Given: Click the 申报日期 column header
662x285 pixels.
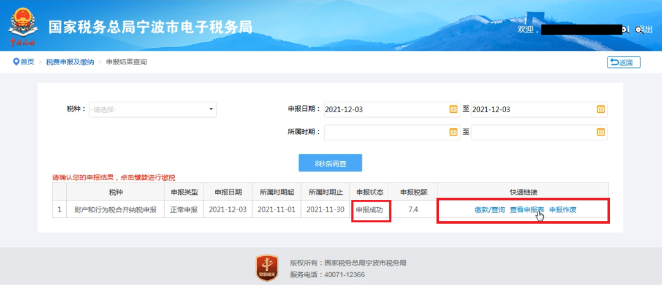Looking at the screenshot, I should point(228,192).
